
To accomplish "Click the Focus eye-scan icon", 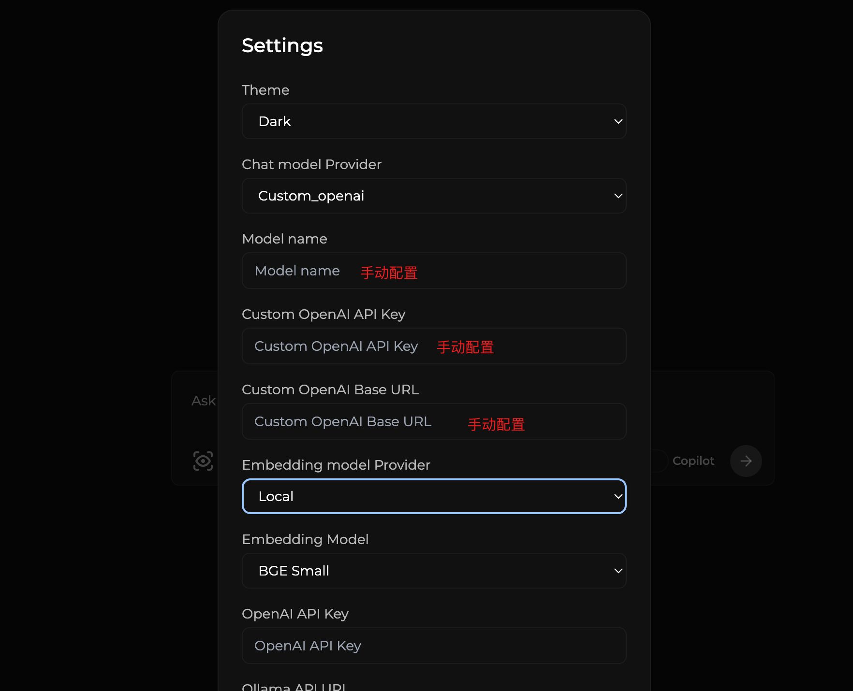I will point(203,461).
